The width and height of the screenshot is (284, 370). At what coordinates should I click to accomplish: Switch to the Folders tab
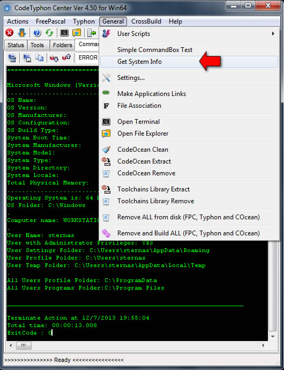(63, 45)
